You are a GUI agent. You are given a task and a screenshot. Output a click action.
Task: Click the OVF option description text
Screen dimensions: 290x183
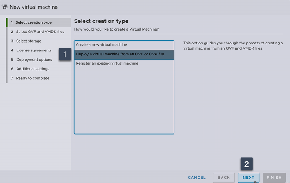click(233, 46)
